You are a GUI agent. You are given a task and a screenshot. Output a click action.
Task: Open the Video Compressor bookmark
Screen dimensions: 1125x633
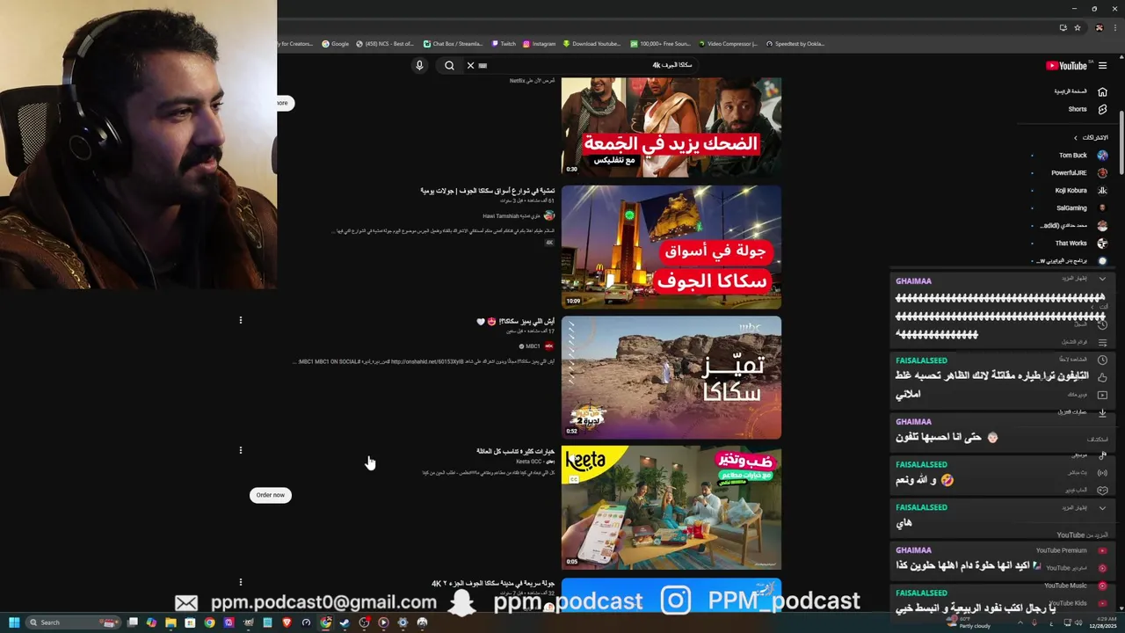click(x=729, y=43)
